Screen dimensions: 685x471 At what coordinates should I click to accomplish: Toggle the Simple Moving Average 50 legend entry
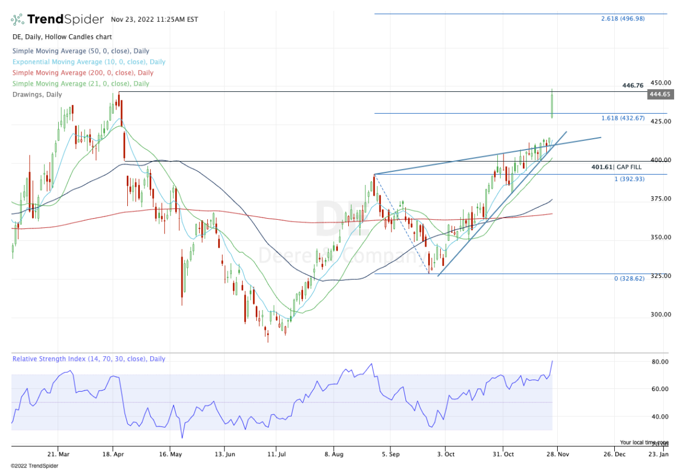point(80,51)
